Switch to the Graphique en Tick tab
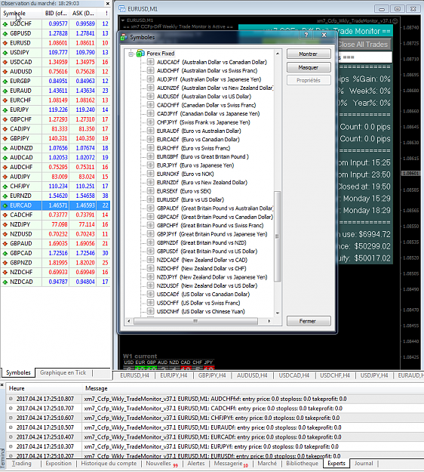The width and height of the screenshot is (424, 472). point(63,372)
